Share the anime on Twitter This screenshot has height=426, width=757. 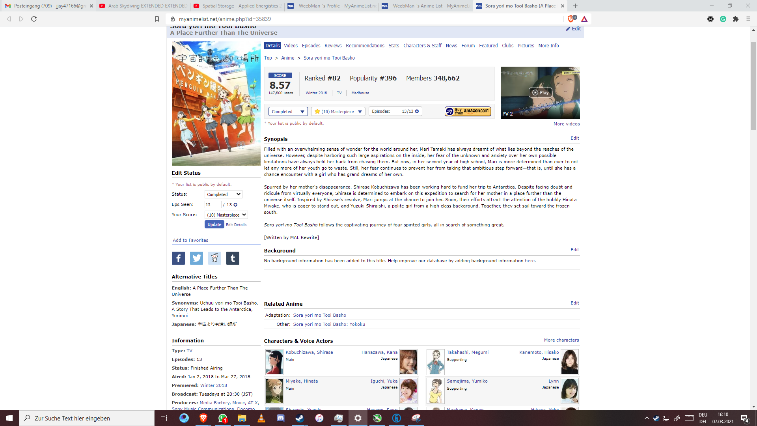[x=196, y=258]
